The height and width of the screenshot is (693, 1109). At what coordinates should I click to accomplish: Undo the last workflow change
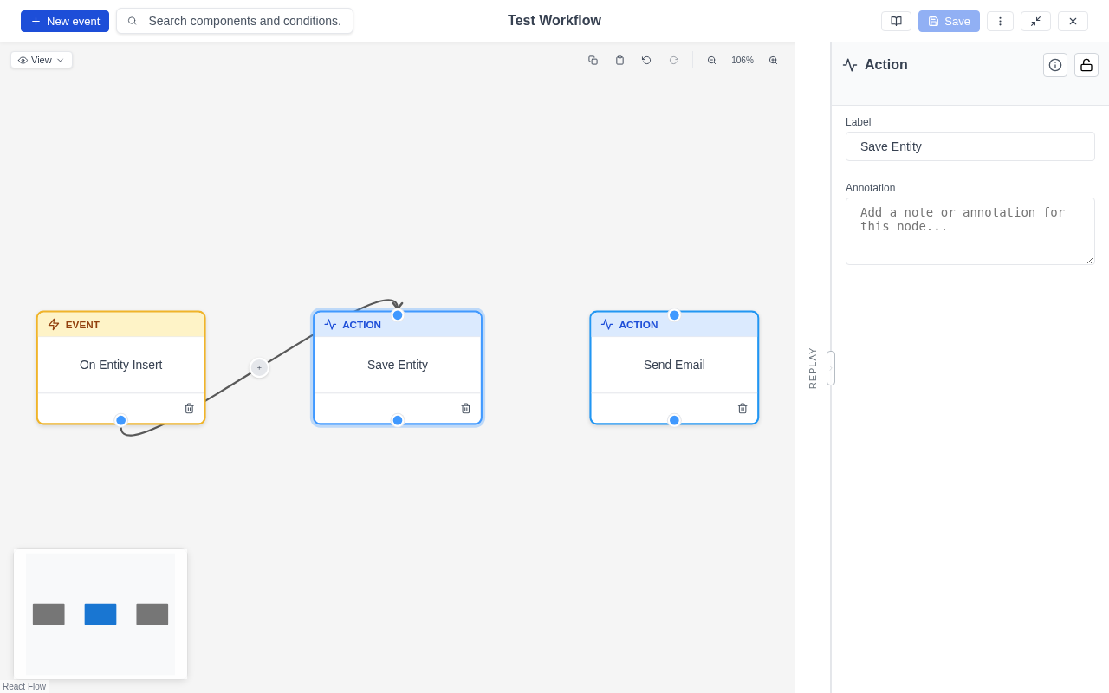[x=646, y=60]
